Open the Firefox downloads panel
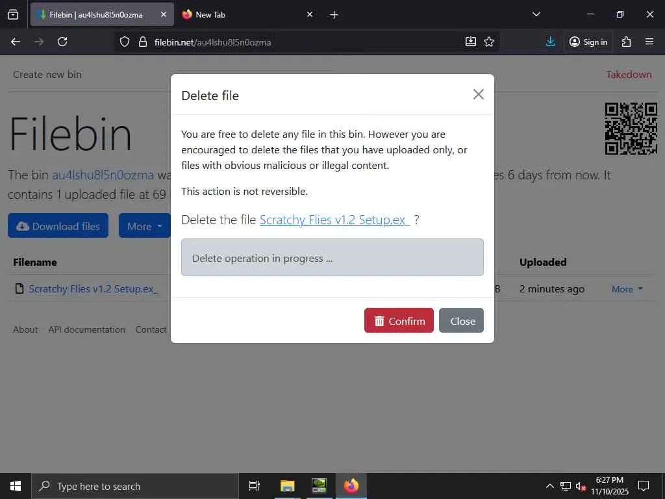The image size is (665, 499). click(x=551, y=42)
